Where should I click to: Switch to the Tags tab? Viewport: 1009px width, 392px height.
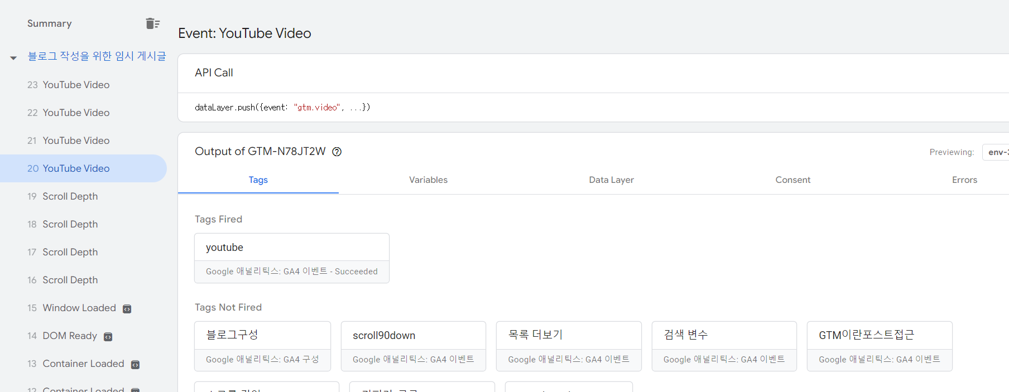tap(258, 180)
